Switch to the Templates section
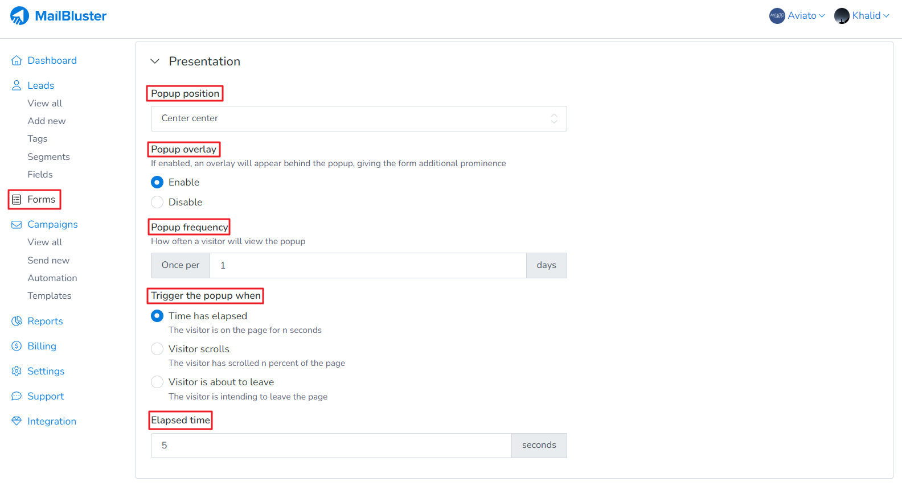 point(50,295)
